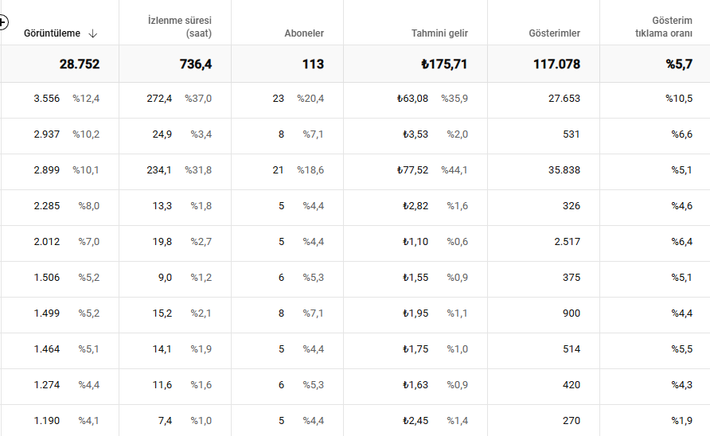The image size is (710, 436).
Task: Select the row with 3.556 views
Action: coord(355,99)
